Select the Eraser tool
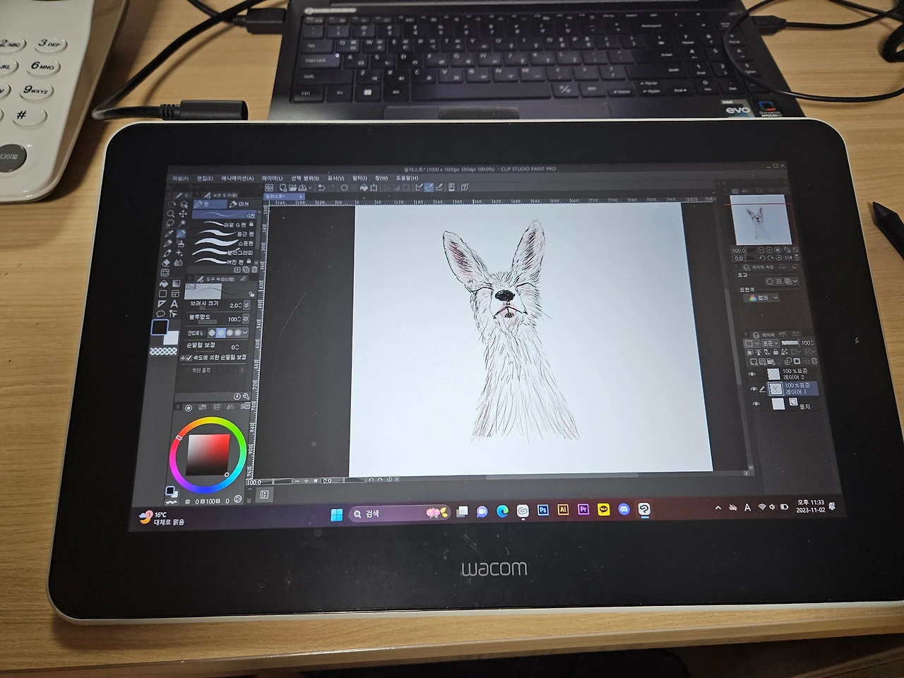This screenshot has width=904, height=678. pos(167,263)
